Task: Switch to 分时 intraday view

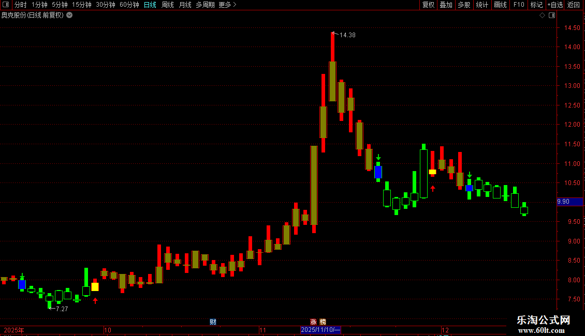Action: click(x=21, y=5)
